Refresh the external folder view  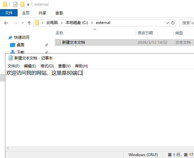pos(173,23)
